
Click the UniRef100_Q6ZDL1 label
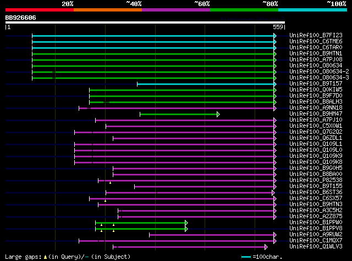click(316, 138)
